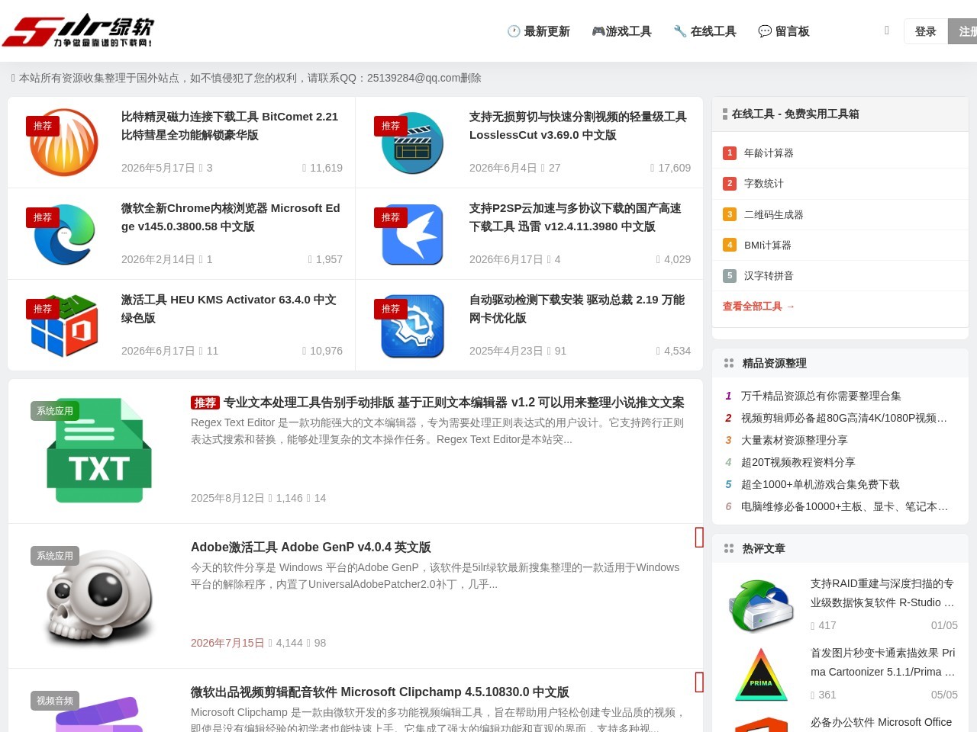Click the 2026年7月15日 date on GenP post

pos(227,643)
